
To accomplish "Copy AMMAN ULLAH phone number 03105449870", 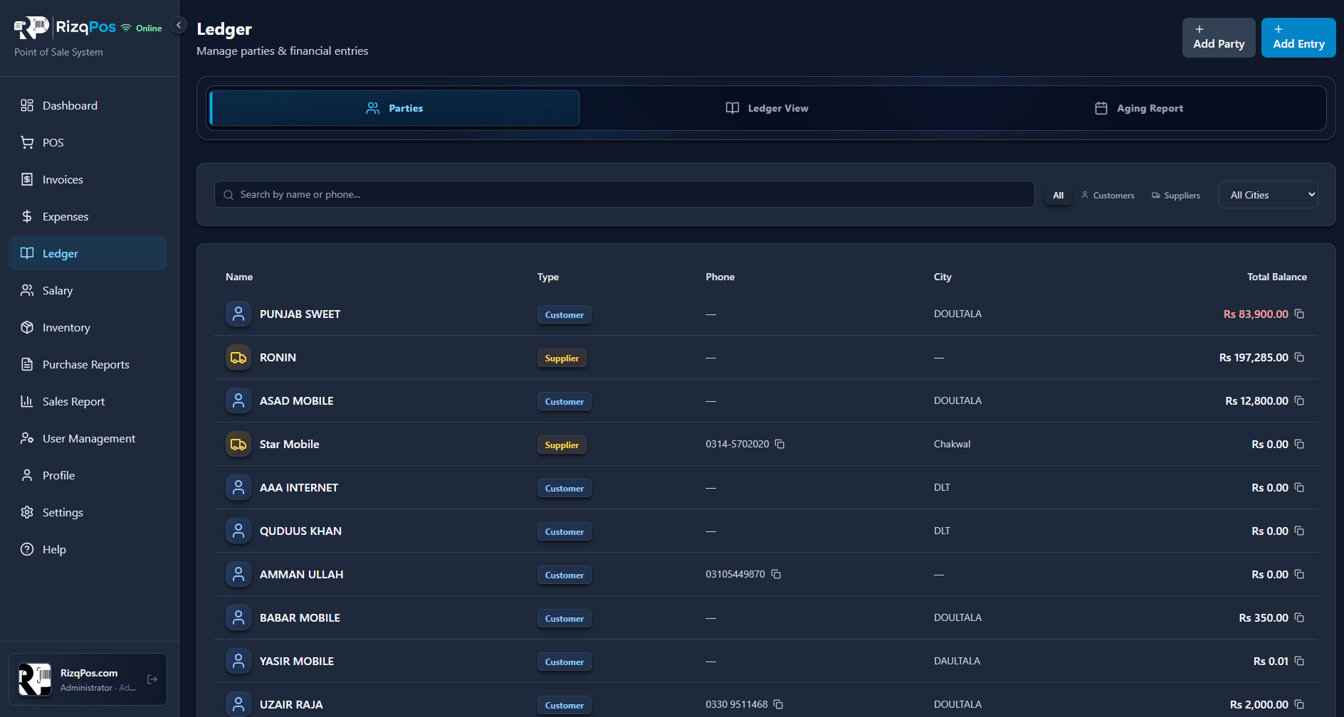I will (x=776, y=574).
